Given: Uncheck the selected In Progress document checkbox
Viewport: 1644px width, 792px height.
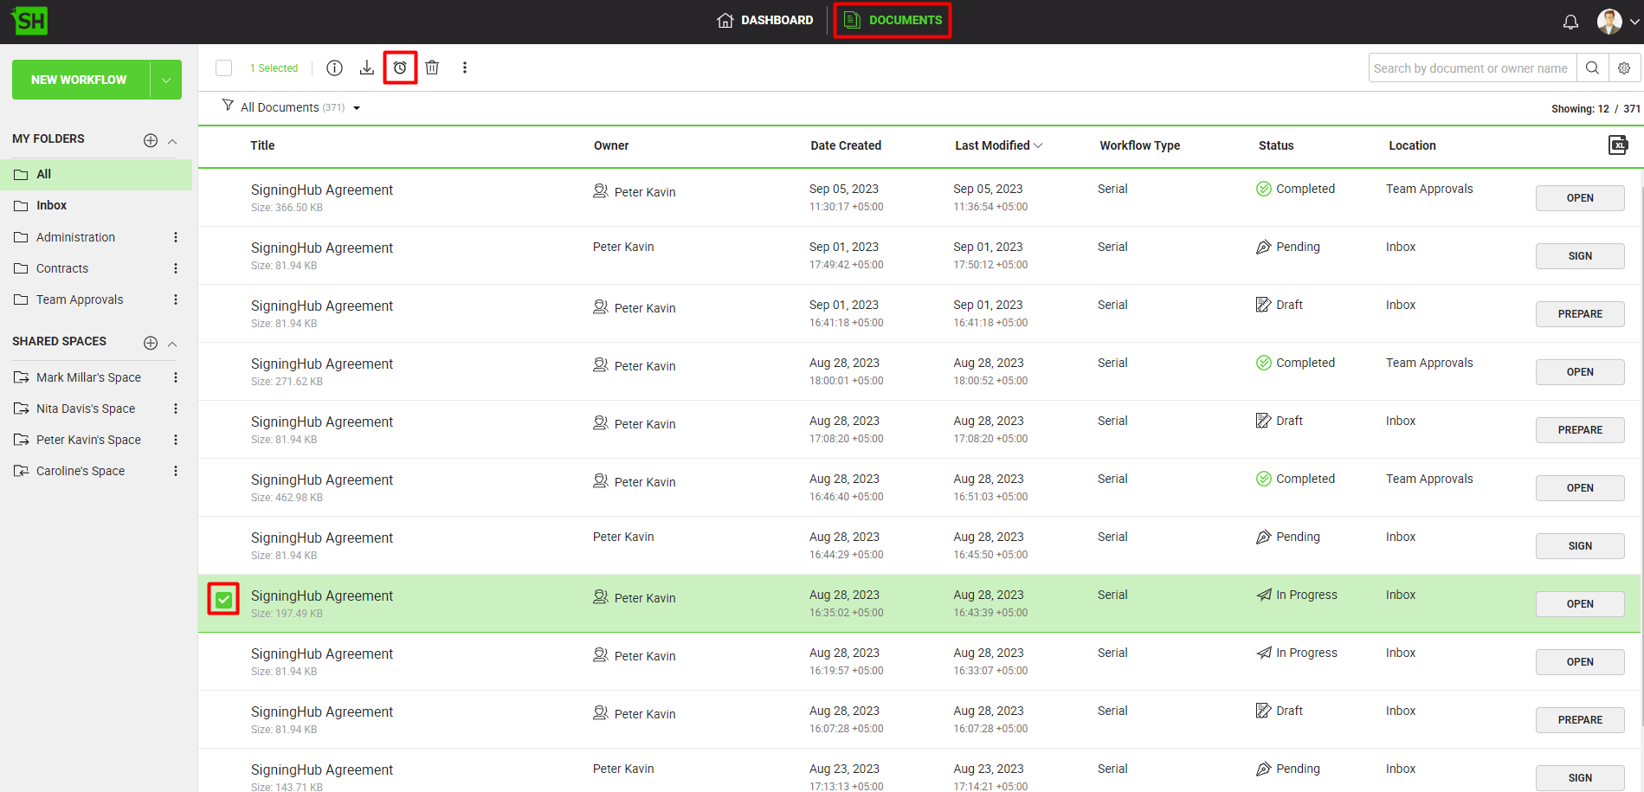Looking at the screenshot, I should (x=223, y=599).
